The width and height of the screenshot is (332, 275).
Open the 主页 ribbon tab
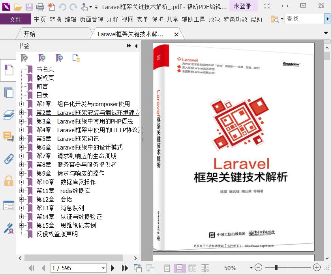[39, 19]
